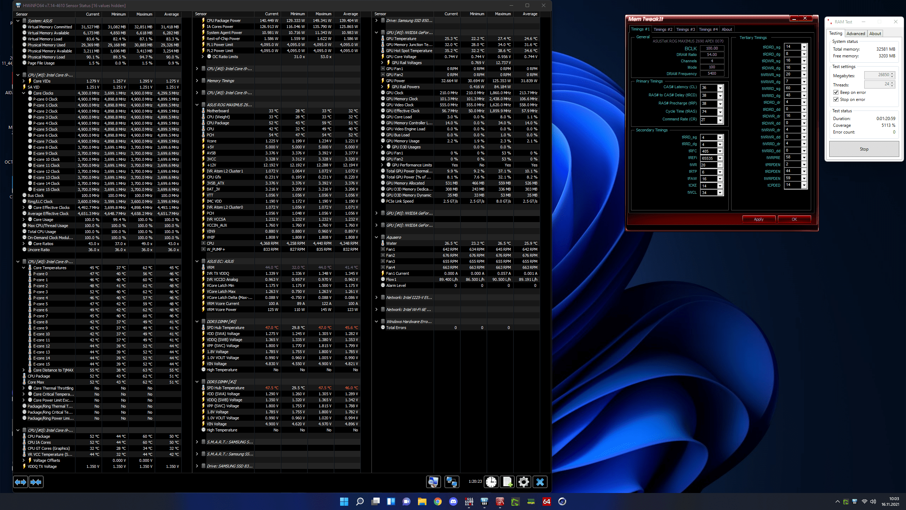Open Task View in the taskbar
Image resolution: width=906 pixels, height=510 pixels.
[x=375, y=501]
